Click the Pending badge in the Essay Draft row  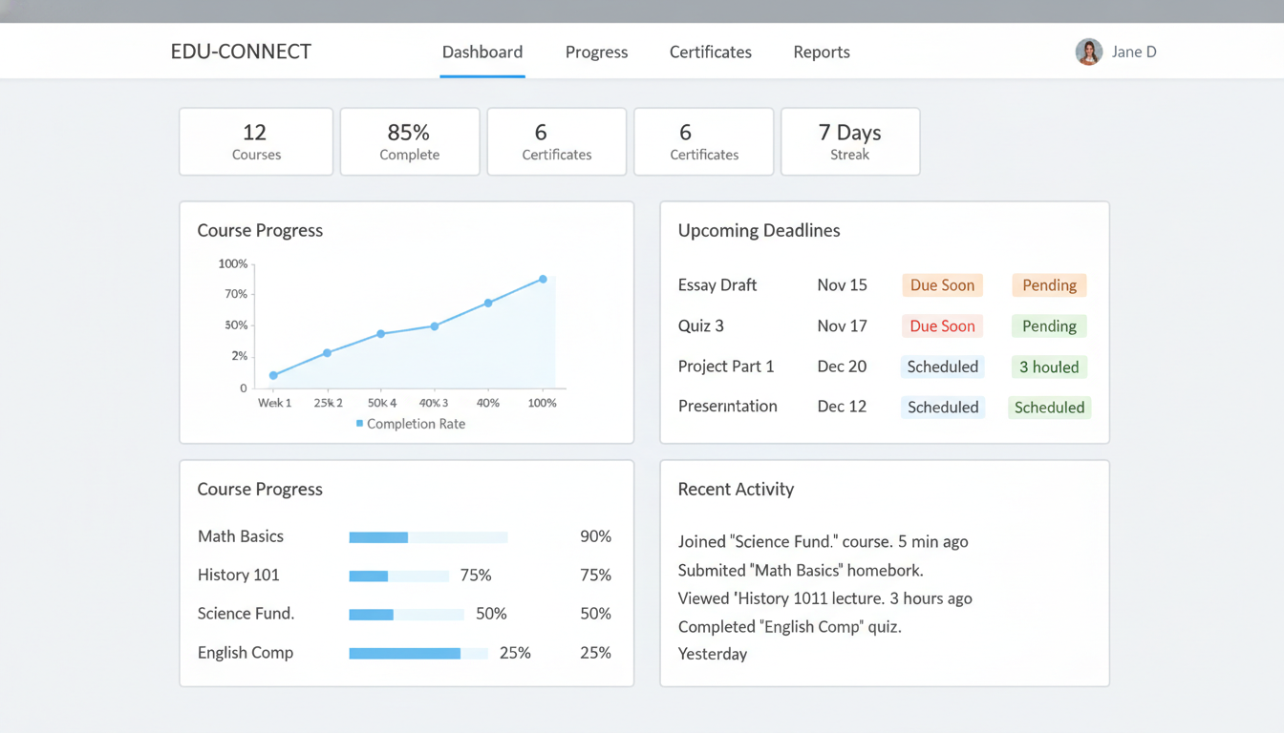(x=1049, y=284)
